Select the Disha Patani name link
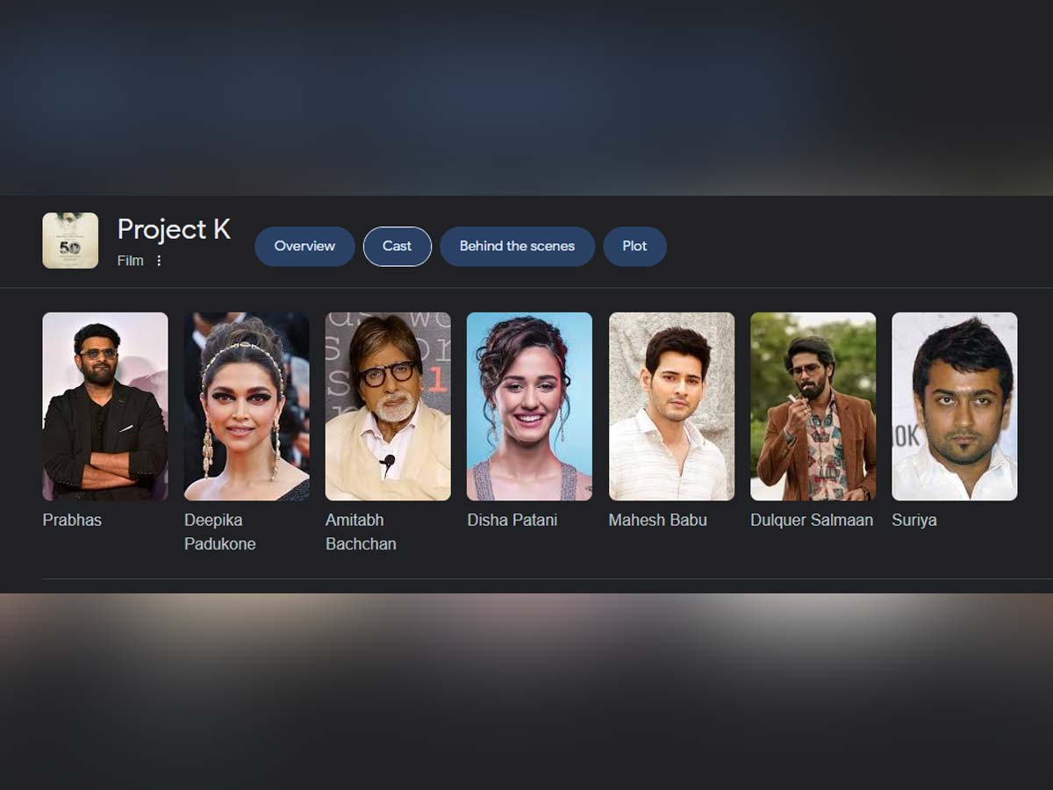1053x790 pixels. point(512,521)
